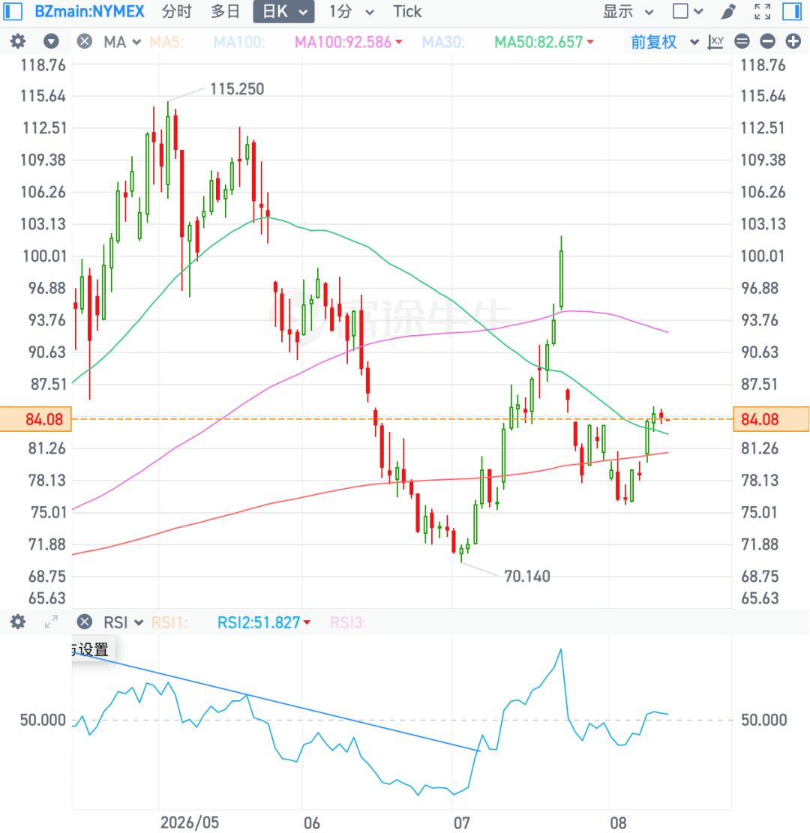Viewport: 810px width, 833px height.
Task: Toggle the left sidebar panel icon
Action: 13,11
